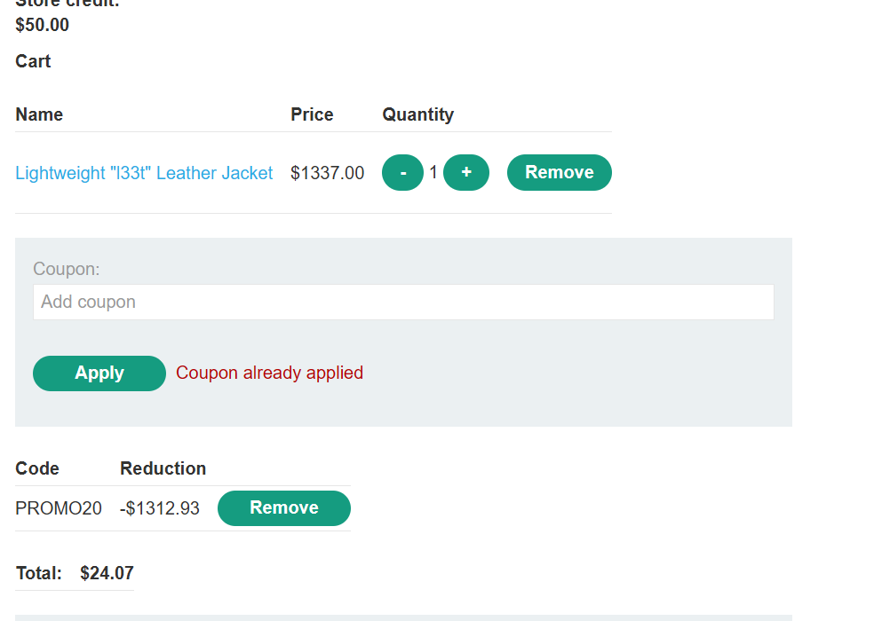
Task: Click the $1337.00 jacket price
Action: tap(327, 173)
